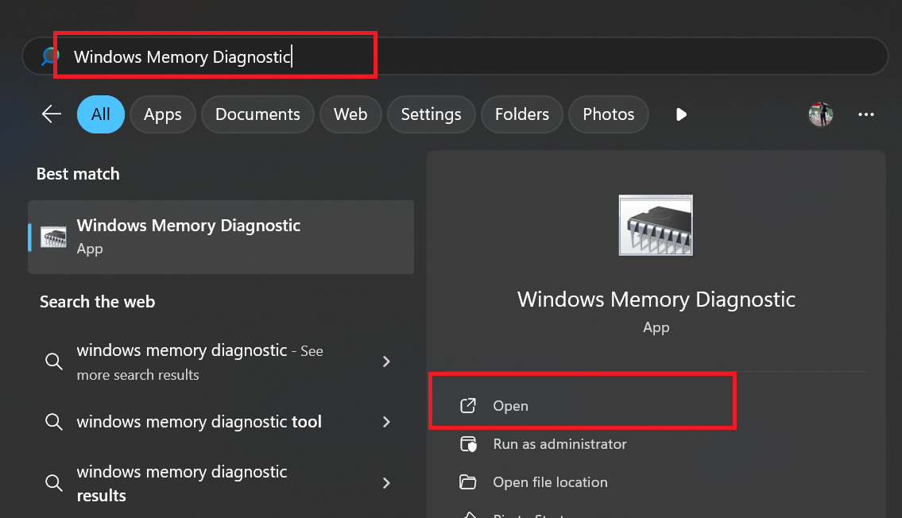Click the back arrow icon

point(52,114)
